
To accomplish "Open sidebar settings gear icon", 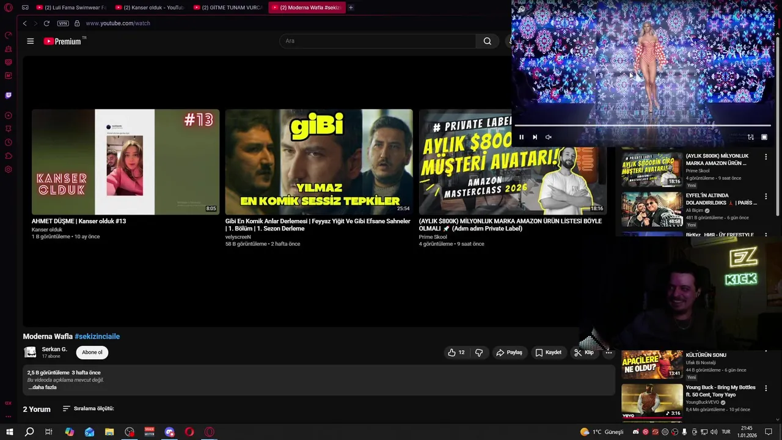I will coord(9,169).
